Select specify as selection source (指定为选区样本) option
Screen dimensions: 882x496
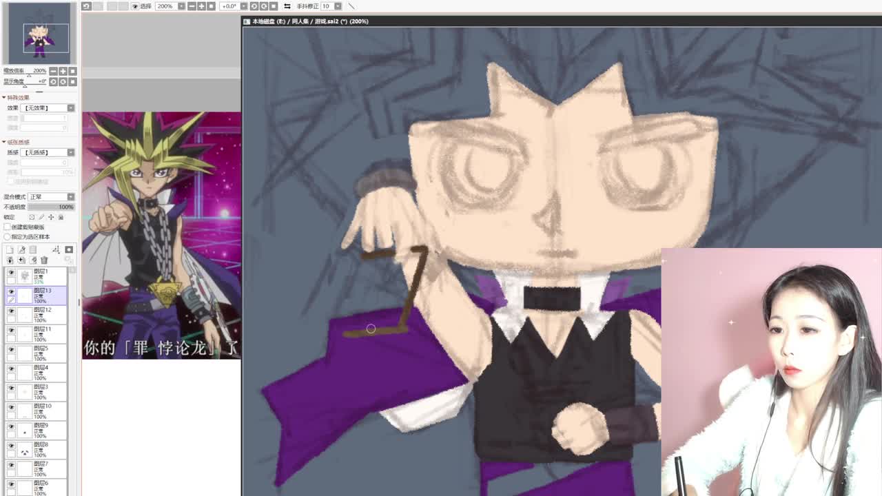[x=7, y=237]
